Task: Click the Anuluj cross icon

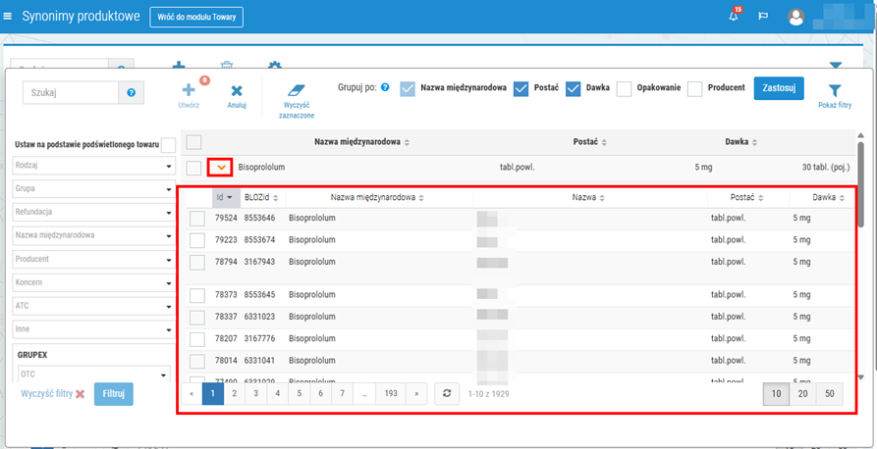Action: pyautogui.click(x=237, y=90)
